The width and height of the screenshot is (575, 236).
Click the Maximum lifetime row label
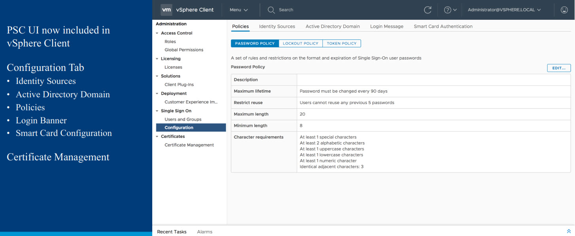tap(252, 91)
